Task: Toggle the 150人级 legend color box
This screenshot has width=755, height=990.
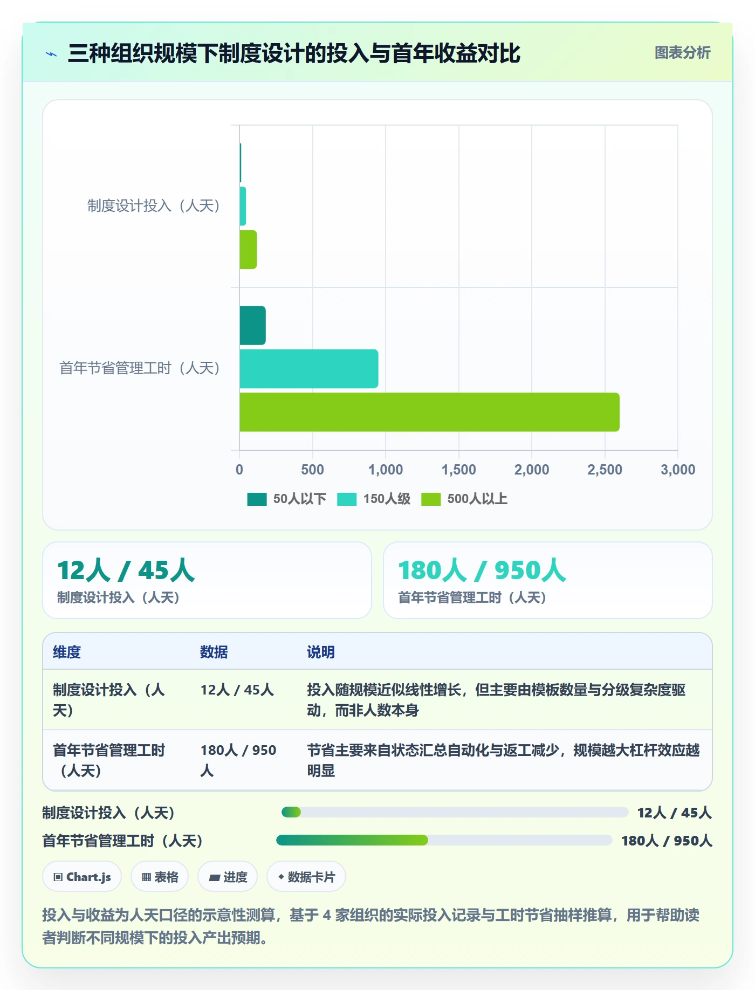Action: point(347,499)
